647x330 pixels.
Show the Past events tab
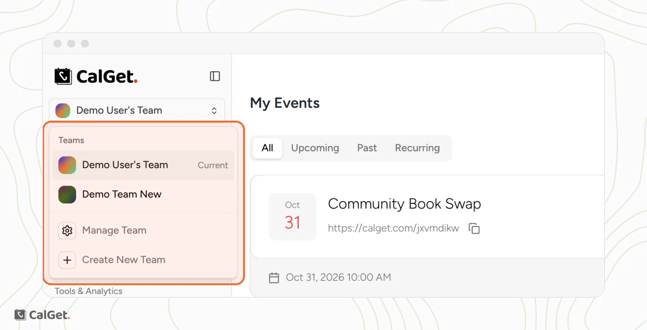coord(367,148)
